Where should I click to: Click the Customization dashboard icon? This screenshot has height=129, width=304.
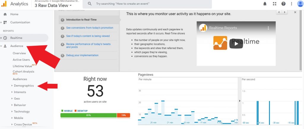pos(5,22)
